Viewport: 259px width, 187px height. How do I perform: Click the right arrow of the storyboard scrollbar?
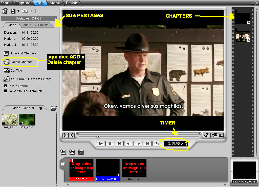pyautogui.click(x=225, y=184)
